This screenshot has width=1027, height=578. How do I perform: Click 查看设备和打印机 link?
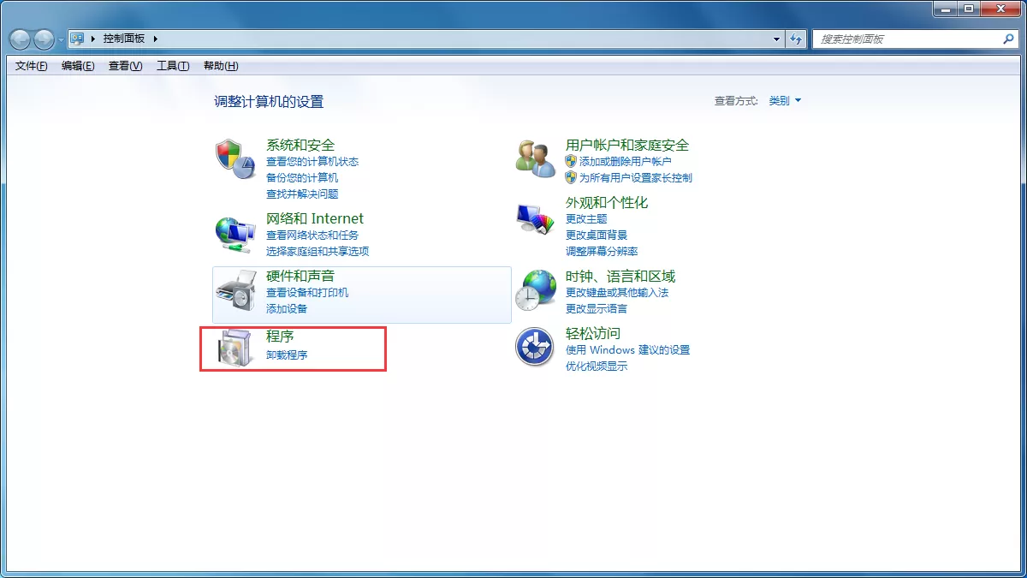307,292
